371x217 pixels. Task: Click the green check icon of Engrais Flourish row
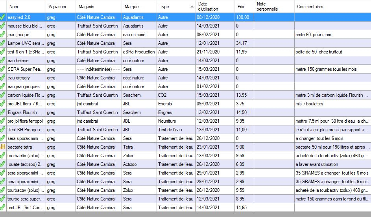coord(3,112)
